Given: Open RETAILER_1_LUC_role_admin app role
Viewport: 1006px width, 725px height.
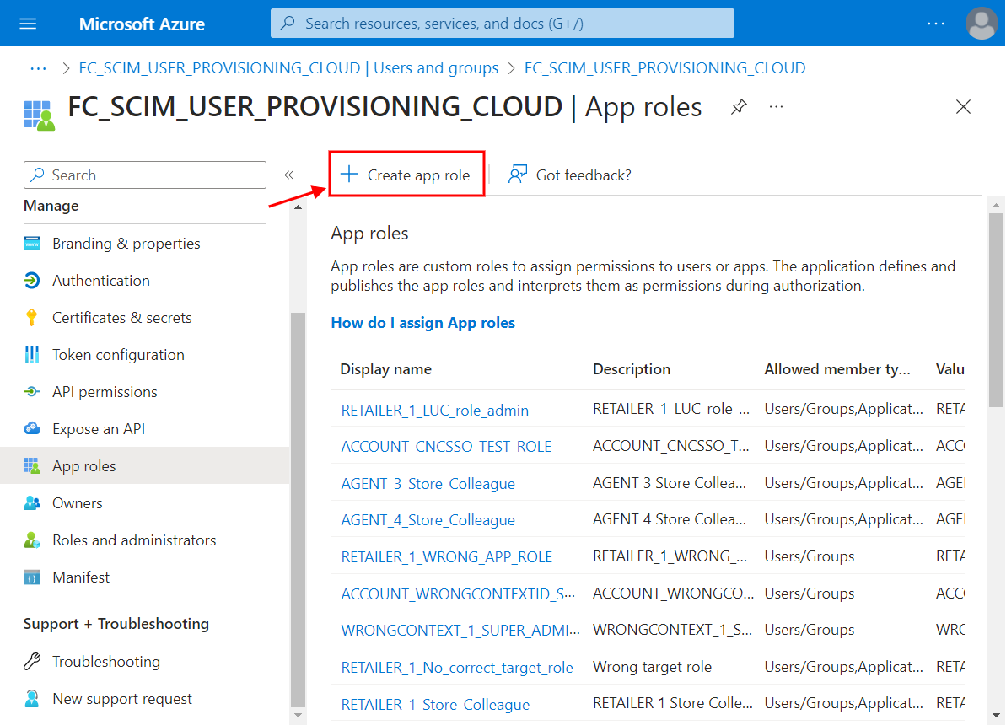Looking at the screenshot, I should tap(434, 411).
